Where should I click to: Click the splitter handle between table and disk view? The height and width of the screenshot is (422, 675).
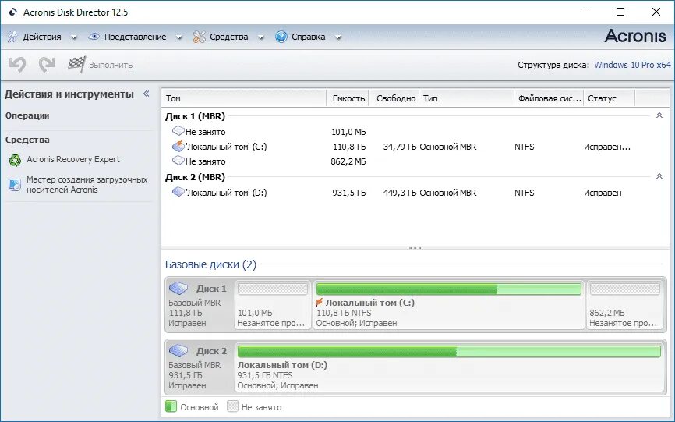pos(415,248)
